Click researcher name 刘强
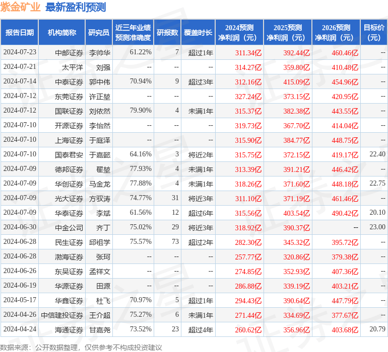This screenshot has width=388, height=352. tap(103, 67)
